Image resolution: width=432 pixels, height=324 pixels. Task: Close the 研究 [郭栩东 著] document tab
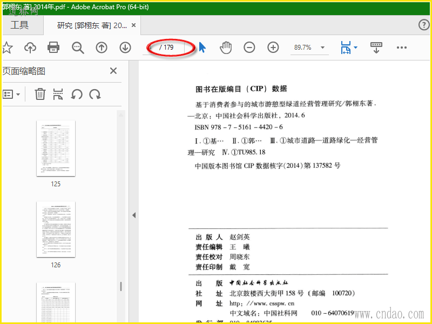[x=133, y=25]
